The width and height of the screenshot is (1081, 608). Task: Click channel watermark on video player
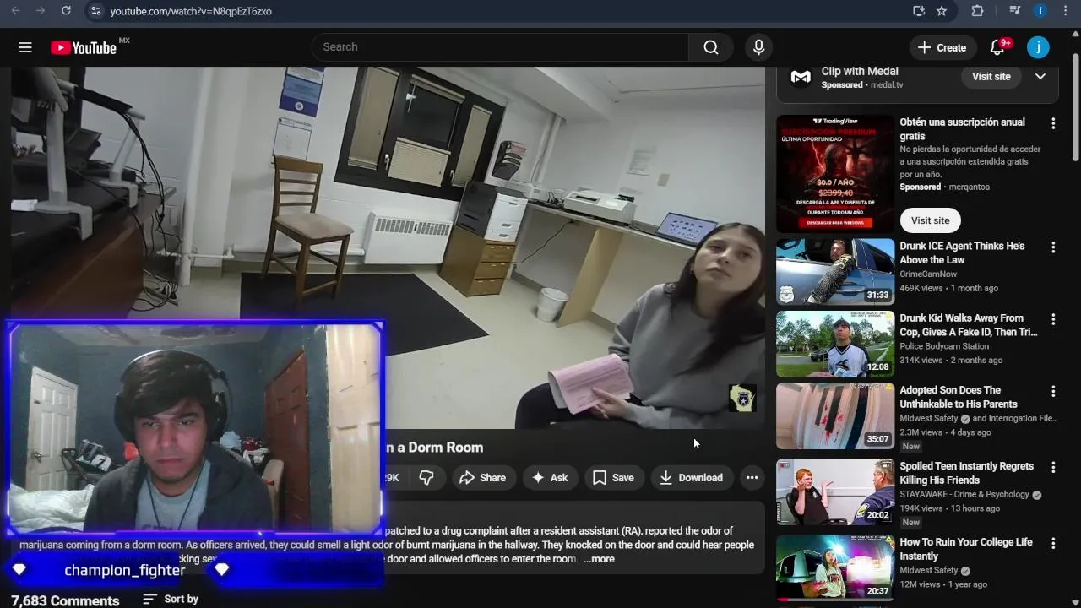pyautogui.click(x=742, y=398)
